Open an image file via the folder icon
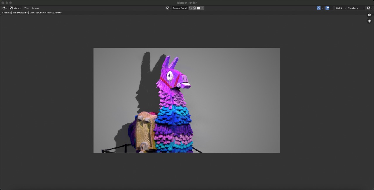 click(198, 8)
